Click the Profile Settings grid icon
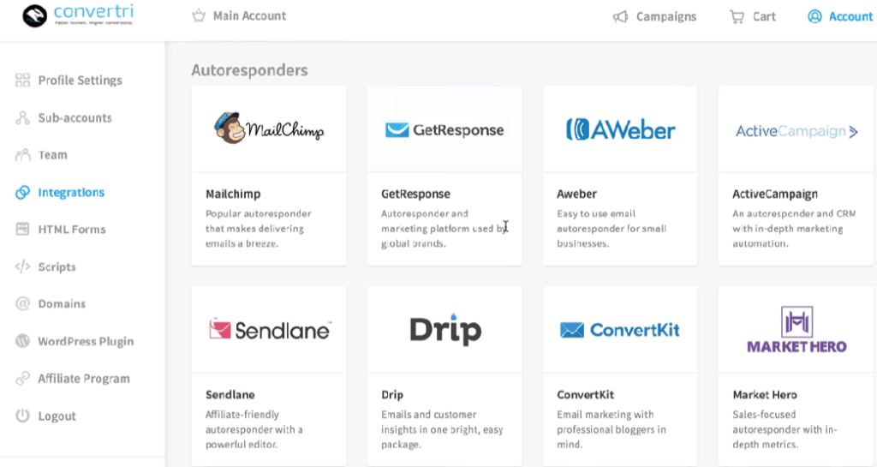Viewport: 877px width, 467px height. pos(23,81)
